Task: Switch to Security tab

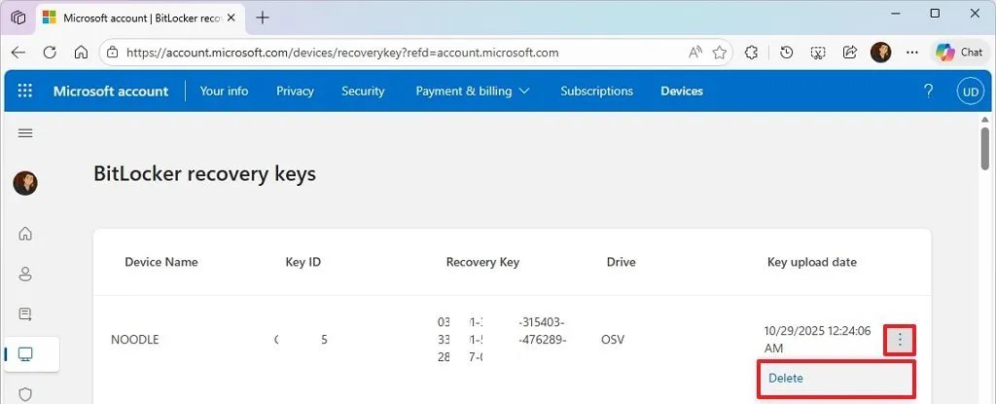Action: pyautogui.click(x=363, y=91)
